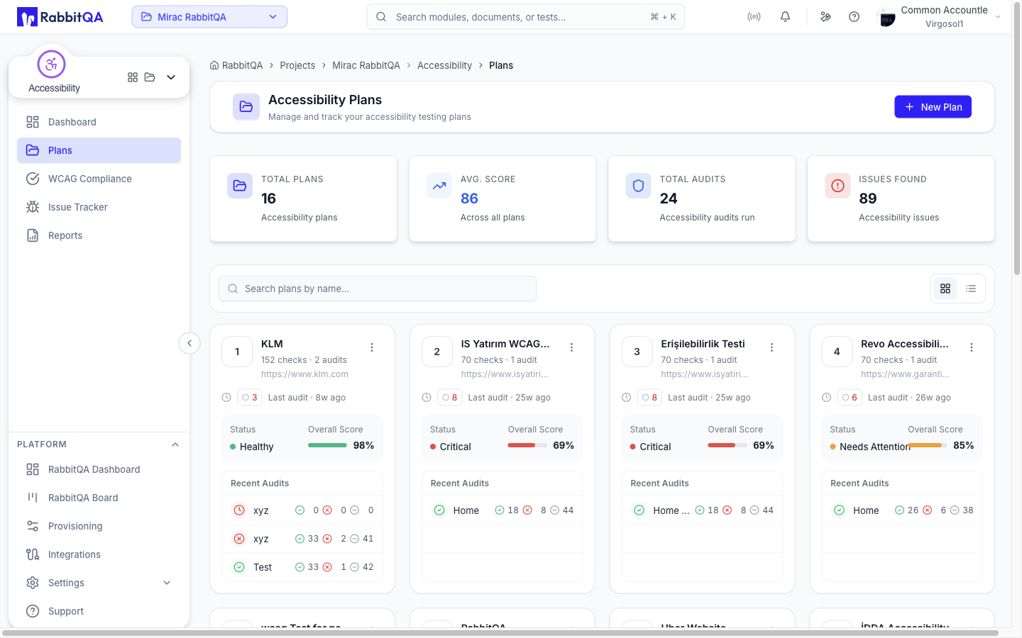Image resolution: width=1022 pixels, height=638 pixels.
Task: Open IS Yatırım WCAG plan options menu
Action: coord(571,347)
